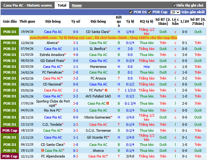Click the red card icon beside FC Porto

tap(106, 91)
